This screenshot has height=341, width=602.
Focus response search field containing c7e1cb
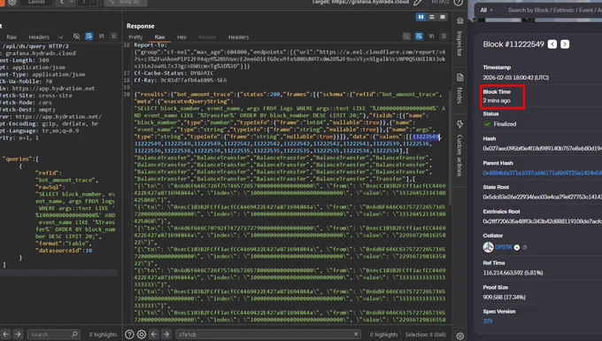point(268,335)
